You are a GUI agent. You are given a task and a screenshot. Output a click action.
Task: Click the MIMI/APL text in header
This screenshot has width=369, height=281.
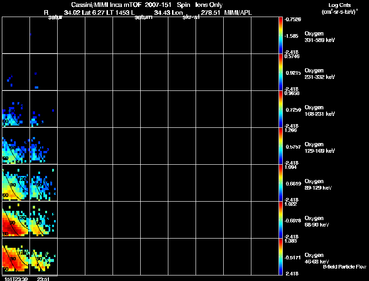tap(238, 12)
